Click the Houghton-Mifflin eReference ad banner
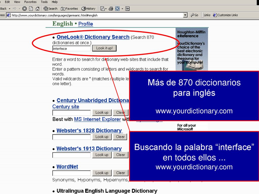The image size is (259, 194). [x=192, y=49]
